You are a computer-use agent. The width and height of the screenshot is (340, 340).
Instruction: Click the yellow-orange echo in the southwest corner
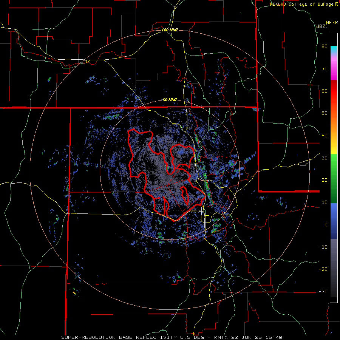(x=74, y=293)
